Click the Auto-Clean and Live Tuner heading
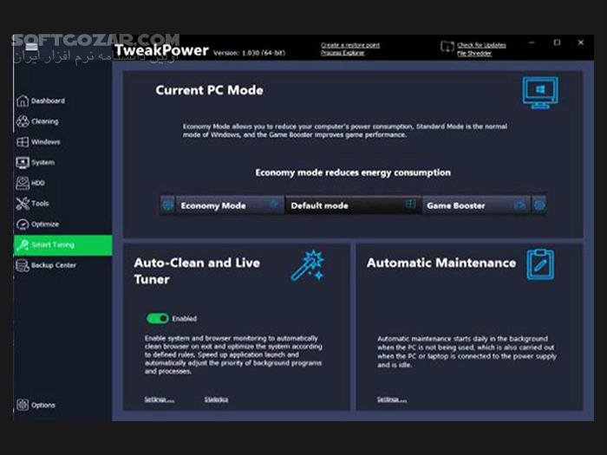Image resolution: width=607 pixels, height=455 pixels. point(197,270)
